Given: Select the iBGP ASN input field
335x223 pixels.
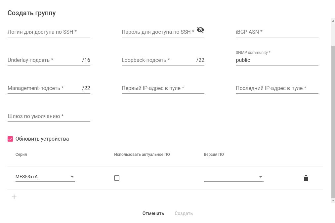Looking at the screenshot, I should pos(277,32).
